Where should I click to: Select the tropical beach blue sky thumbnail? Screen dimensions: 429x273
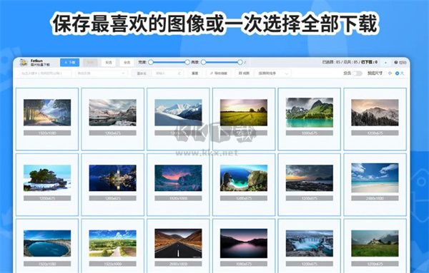point(375,177)
